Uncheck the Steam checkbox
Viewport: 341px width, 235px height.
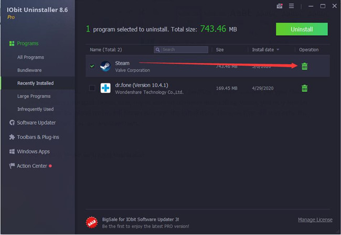click(x=92, y=66)
